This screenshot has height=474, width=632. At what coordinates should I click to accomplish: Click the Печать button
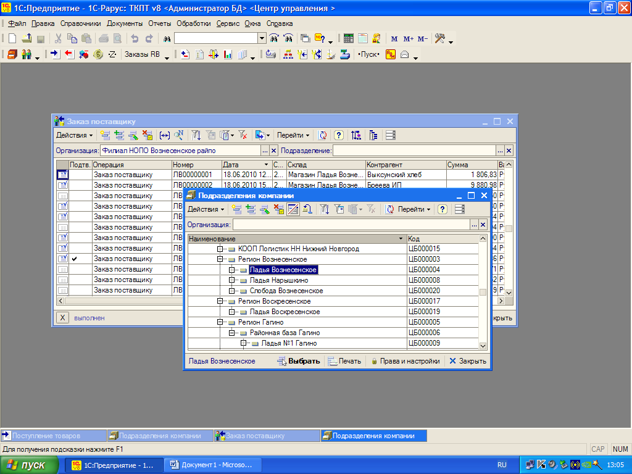(344, 361)
